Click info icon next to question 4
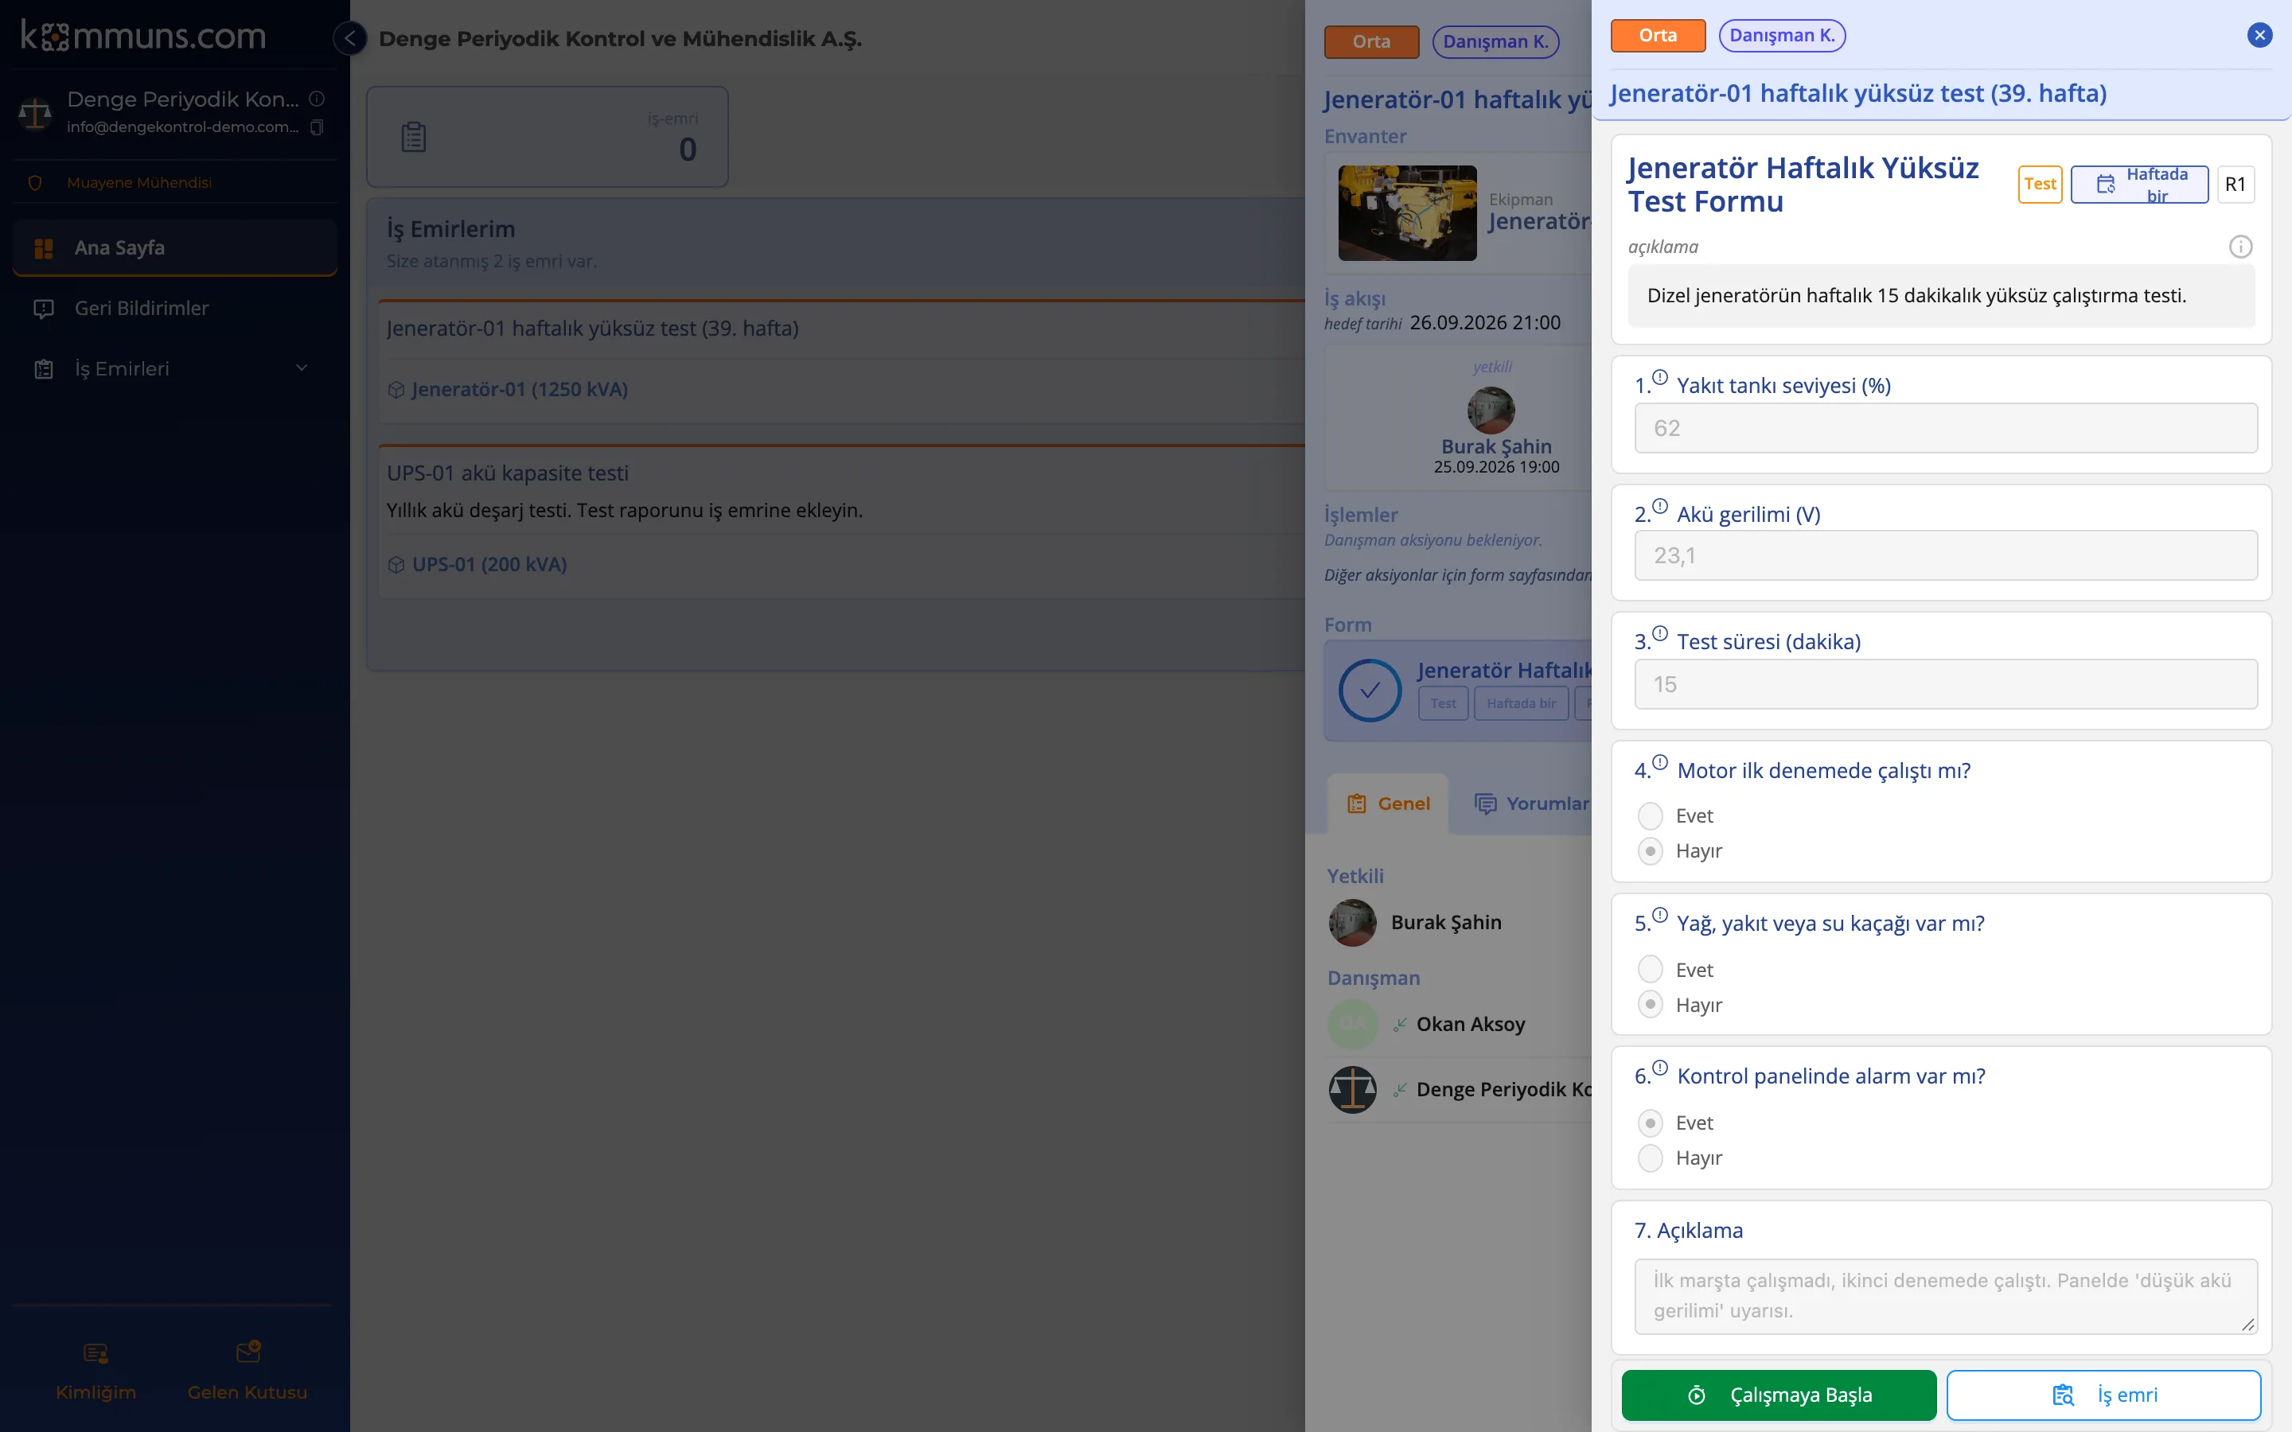The height and width of the screenshot is (1432, 2292). [1659, 761]
